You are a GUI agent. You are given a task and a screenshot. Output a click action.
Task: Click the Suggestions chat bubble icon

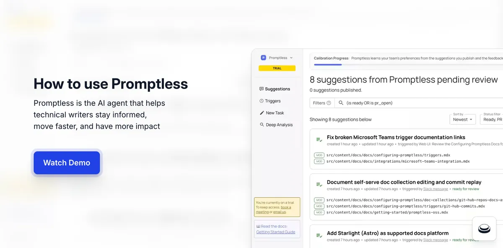[x=262, y=89]
